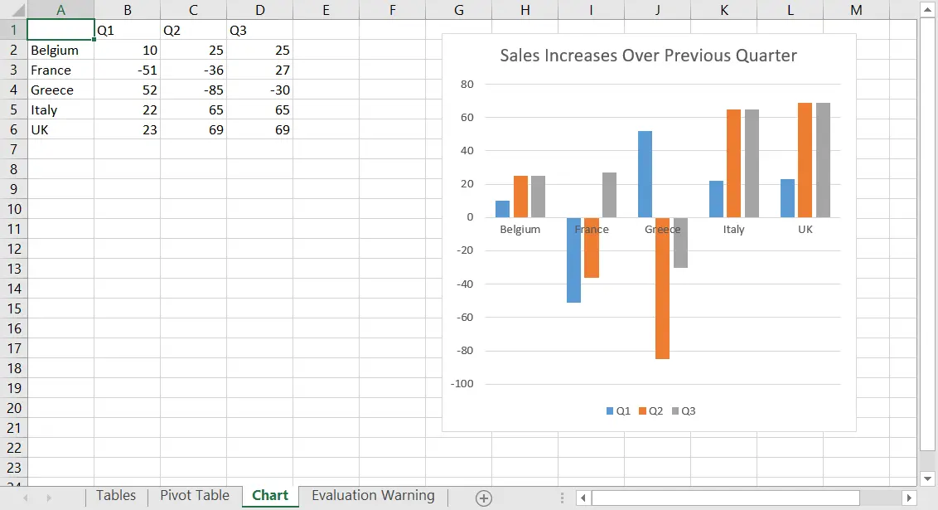Switch to the Tables sheet tab

pyautogui.click(x=116, y=496)
